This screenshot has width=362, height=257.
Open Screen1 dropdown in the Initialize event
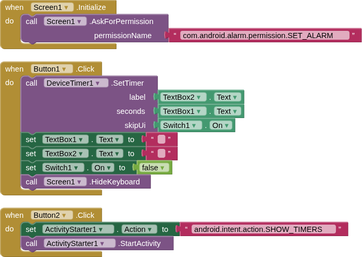[52, 7]
